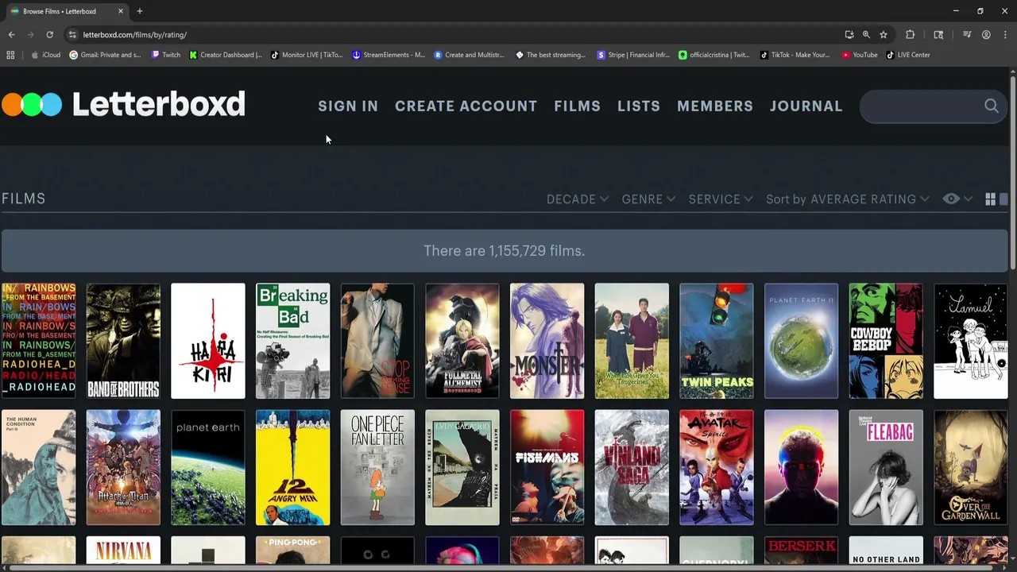Switch to the grid poster view
The image size is (1017, 572).
point(990,199)
